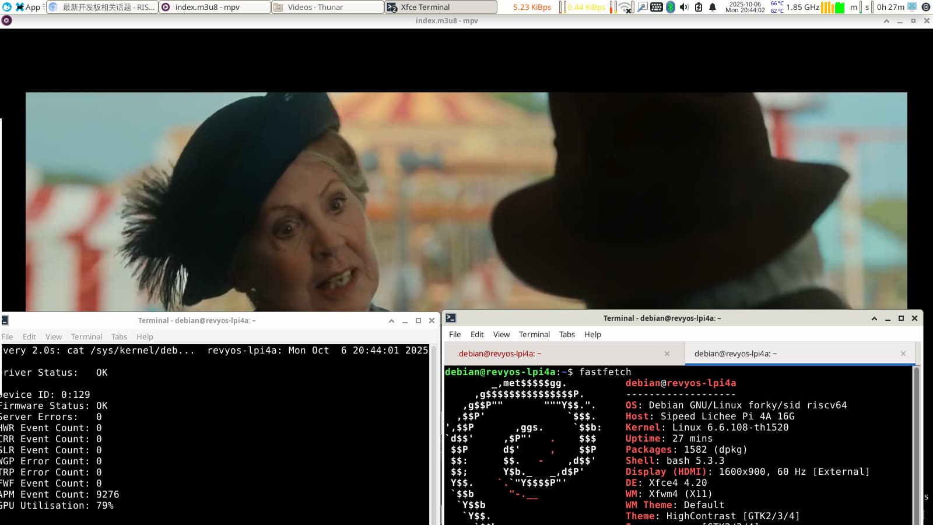Image resolution: width=933 pixels, height=525 pixels.
Task: Open the Applications menu in the panel
Action: 27,7
